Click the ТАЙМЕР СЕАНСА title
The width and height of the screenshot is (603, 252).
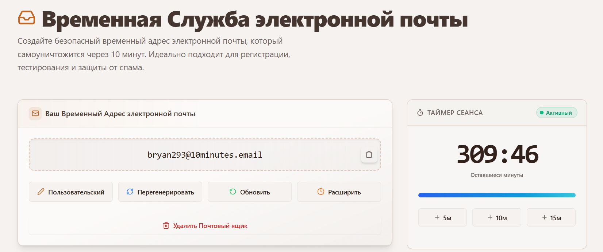click(455, 113)
